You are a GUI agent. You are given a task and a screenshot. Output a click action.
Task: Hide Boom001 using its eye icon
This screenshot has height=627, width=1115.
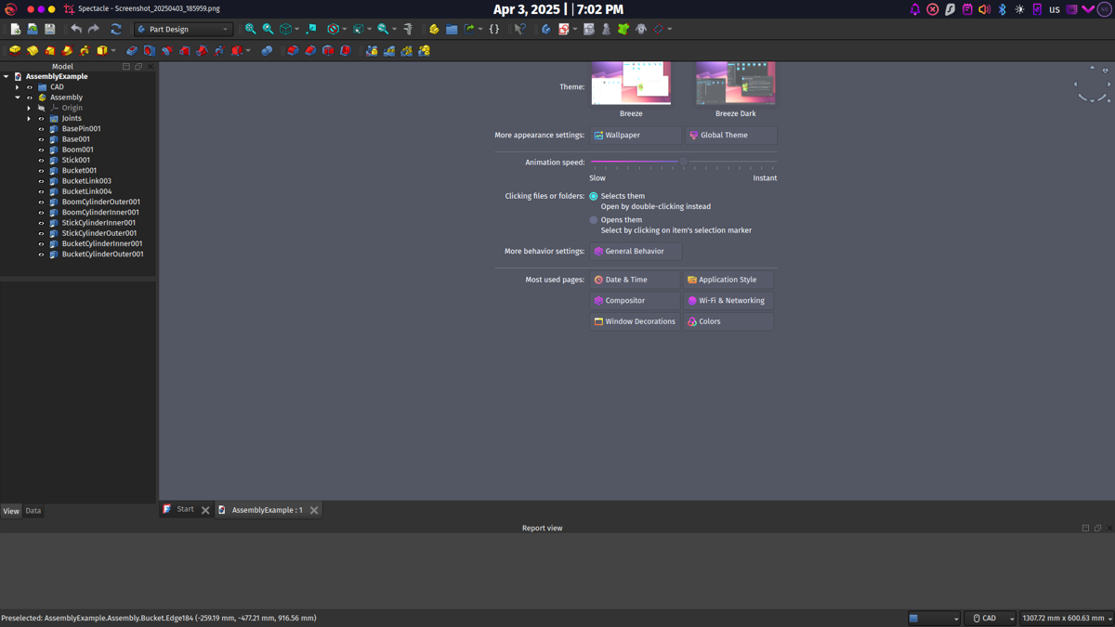click(x=41, y=150)
